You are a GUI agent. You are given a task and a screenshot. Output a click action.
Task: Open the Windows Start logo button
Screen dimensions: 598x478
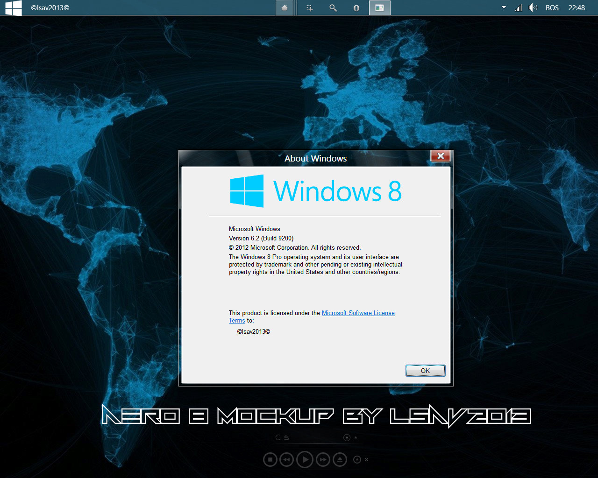[14, 7]
